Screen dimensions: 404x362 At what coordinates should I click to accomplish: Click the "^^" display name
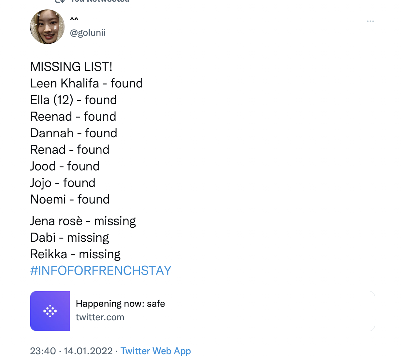tap(74, 20)
